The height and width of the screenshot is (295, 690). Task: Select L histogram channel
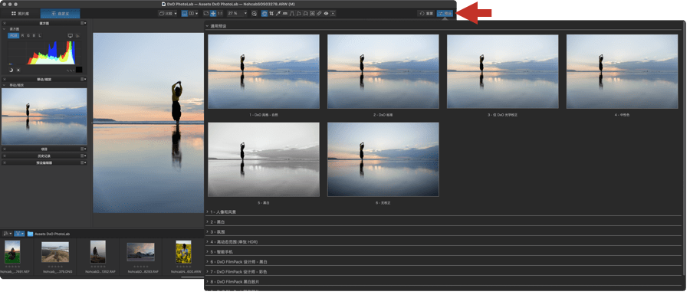[40, 35]
